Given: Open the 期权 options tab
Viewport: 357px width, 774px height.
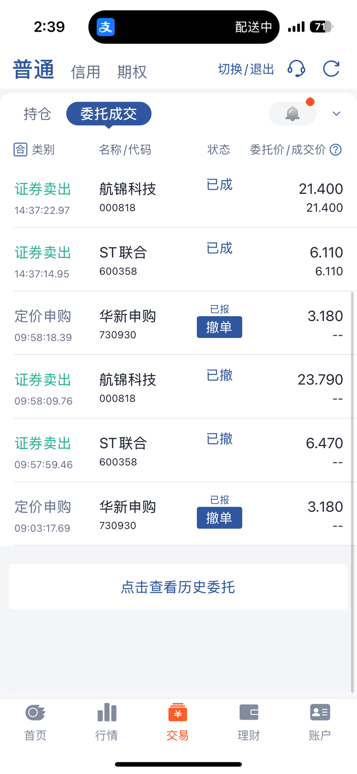Looking at the screenshot, I should click(132, 72).
